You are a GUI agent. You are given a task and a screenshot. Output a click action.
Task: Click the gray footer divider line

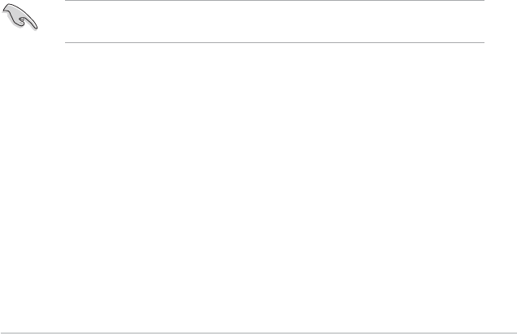pos(258,333)
